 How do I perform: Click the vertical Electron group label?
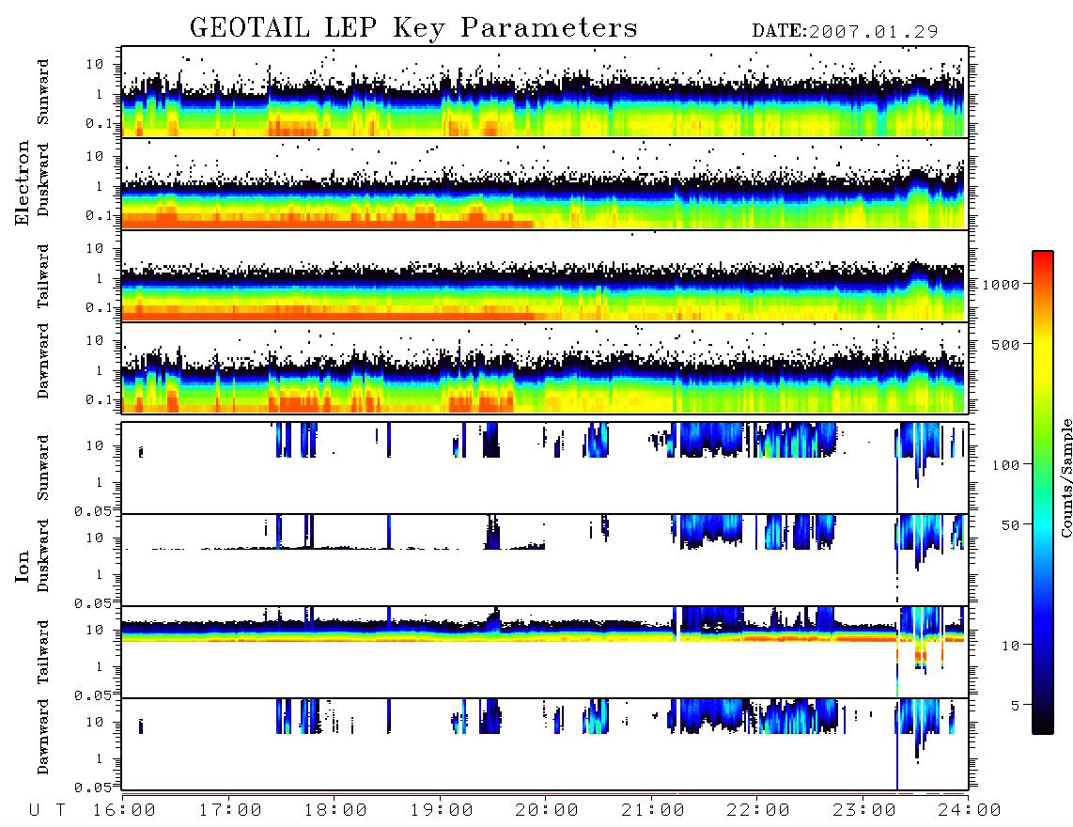[x=23, y=183]
